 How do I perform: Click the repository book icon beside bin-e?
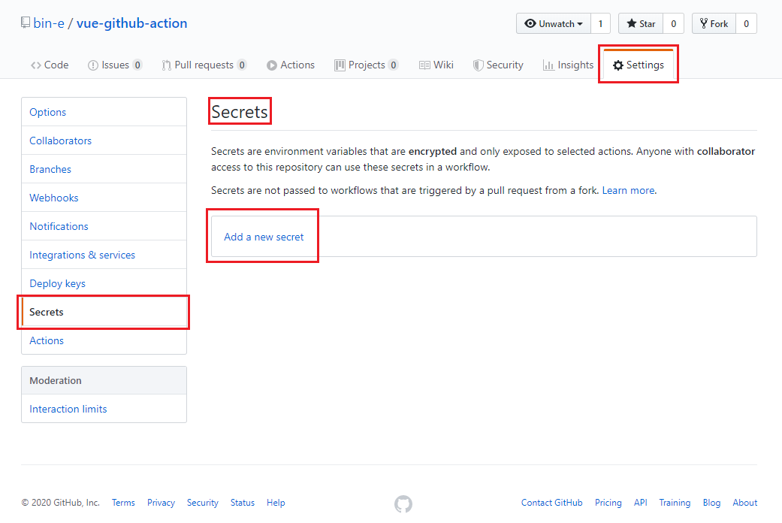coord(25,23)
